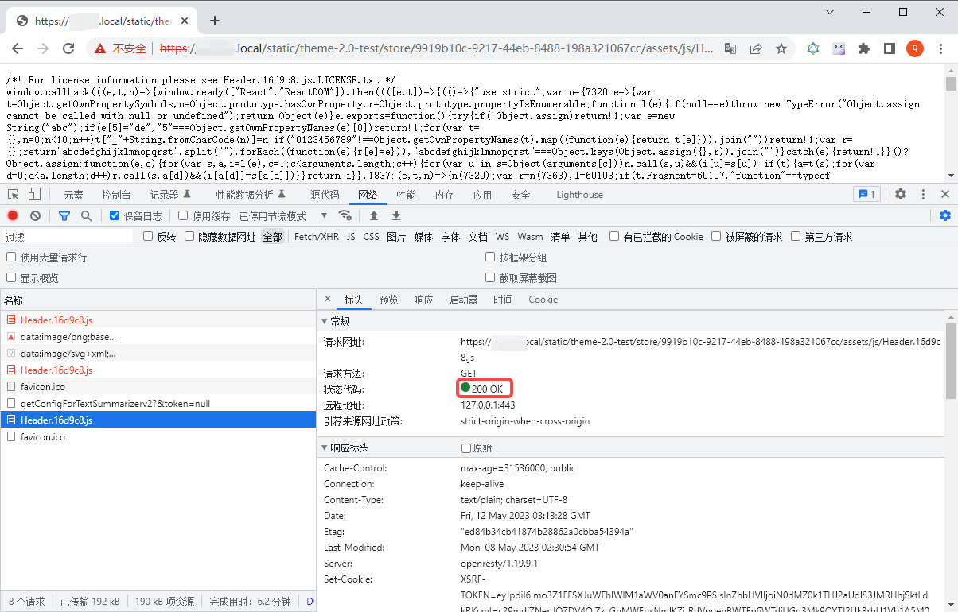Open the 已停用节流模式 throttling dropdown
The width and height of the screenshot is (958, 612).
tap(283, 215)
